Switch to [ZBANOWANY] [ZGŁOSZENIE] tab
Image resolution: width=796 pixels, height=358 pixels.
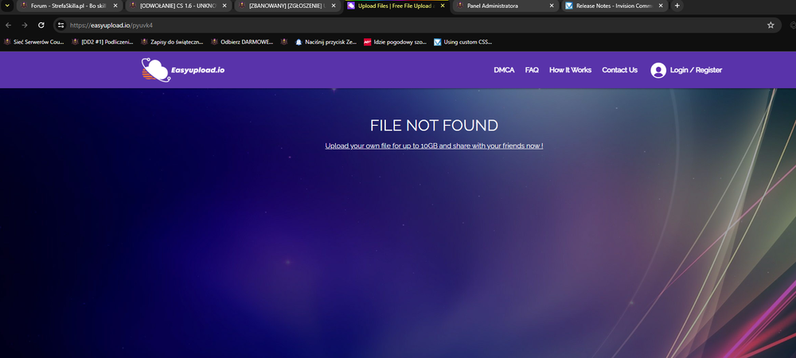tap(287, 6)
